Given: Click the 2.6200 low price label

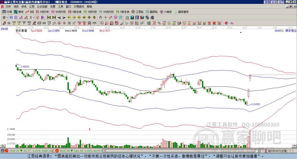Looking at the screenshot, I should click(256, 104).
